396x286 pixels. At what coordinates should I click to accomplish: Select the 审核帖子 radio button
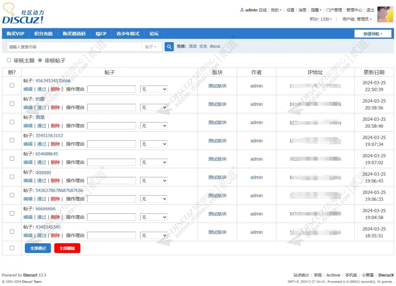pyautogui.click(x=40, y=60)
